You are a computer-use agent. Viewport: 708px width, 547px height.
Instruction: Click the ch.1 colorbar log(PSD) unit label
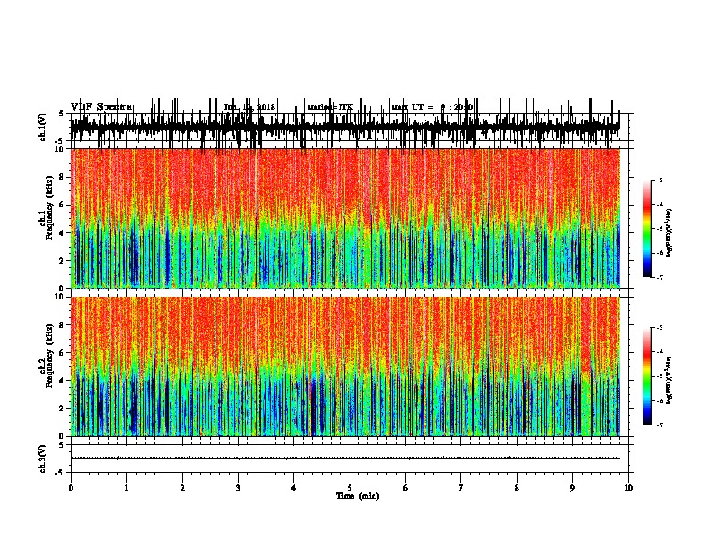pos(670,233)
